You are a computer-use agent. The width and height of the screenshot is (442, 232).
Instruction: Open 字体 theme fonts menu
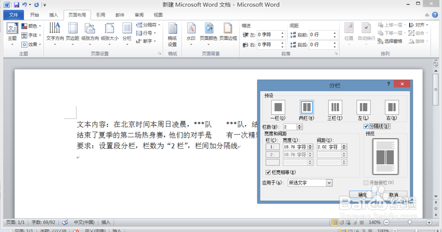point(31,35)
